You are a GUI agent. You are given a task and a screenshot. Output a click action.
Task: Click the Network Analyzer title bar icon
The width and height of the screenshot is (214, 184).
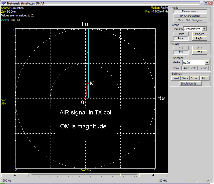(3, 3)
